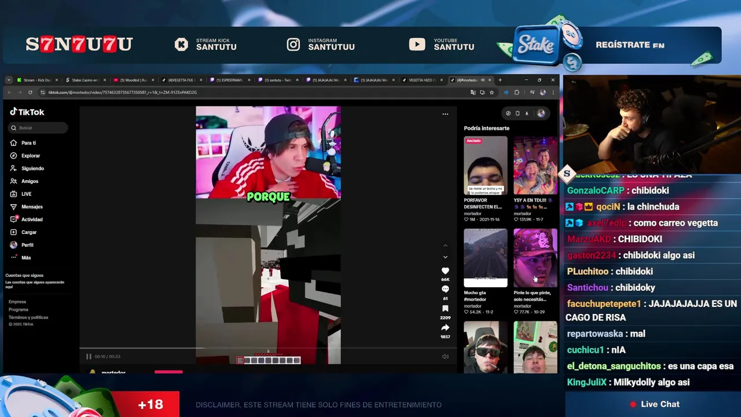Screen dimensions: 741x417
Task: Open the three-dot video options menu
Action: tap(445, 114)
